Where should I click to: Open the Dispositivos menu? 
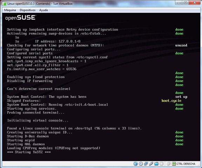tap(27, 10)
